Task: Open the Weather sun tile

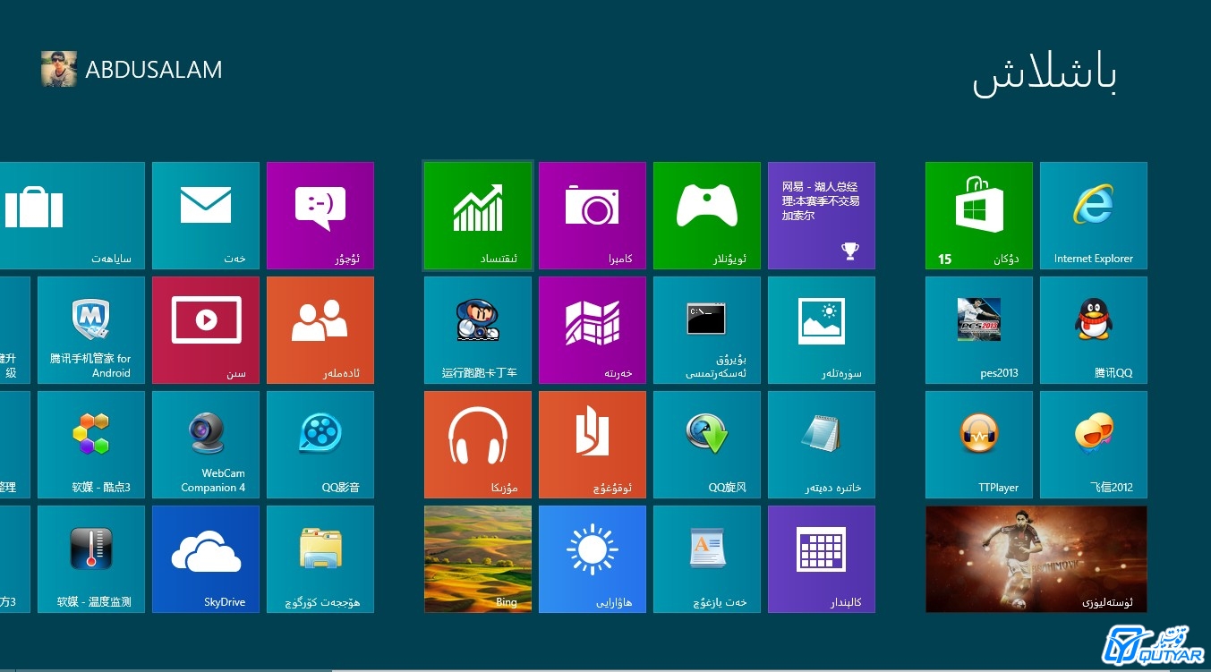Action: 593,559
